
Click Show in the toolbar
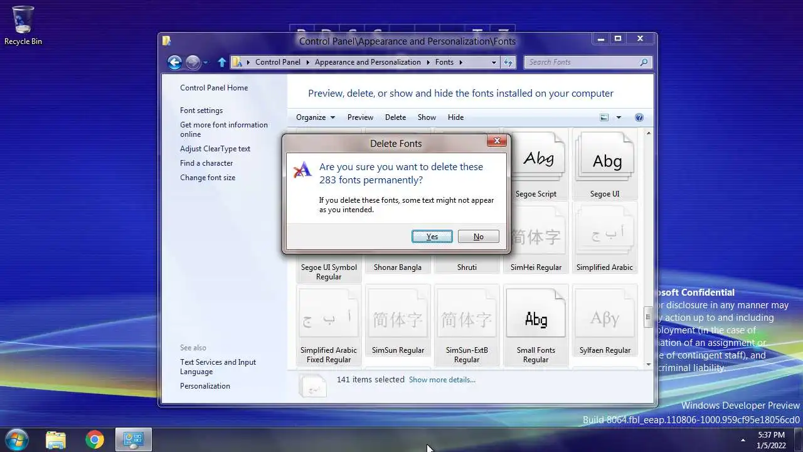pyautogui.click(x=427, y=117)
